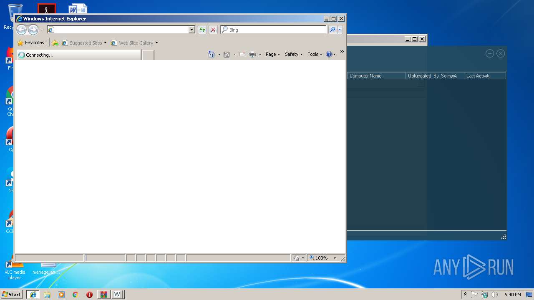The height and width of the screenshot is (300, 534).
Task: Expand the zoom level dropdown arrow
Action: tap(335, 258)
